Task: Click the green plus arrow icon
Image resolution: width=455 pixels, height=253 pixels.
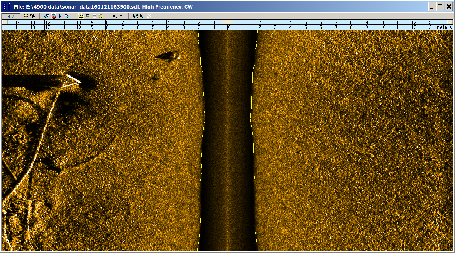Action: point(115,16)
